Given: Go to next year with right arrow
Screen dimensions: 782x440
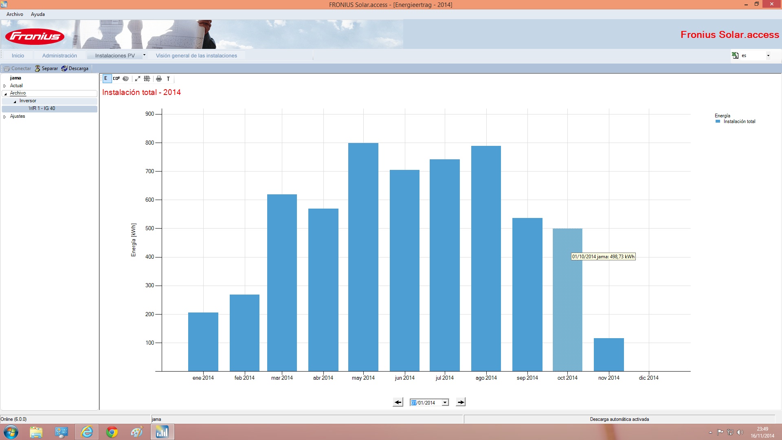Looking at the screenshot, I should [x=461, y=403].
